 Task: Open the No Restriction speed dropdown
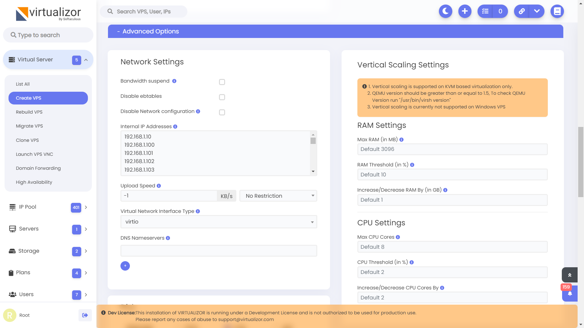coord(278,196)
